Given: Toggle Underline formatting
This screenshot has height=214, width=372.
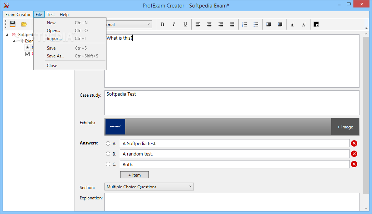Looking at the screenshot, I should pyautogui.click(x=185, y=24).
